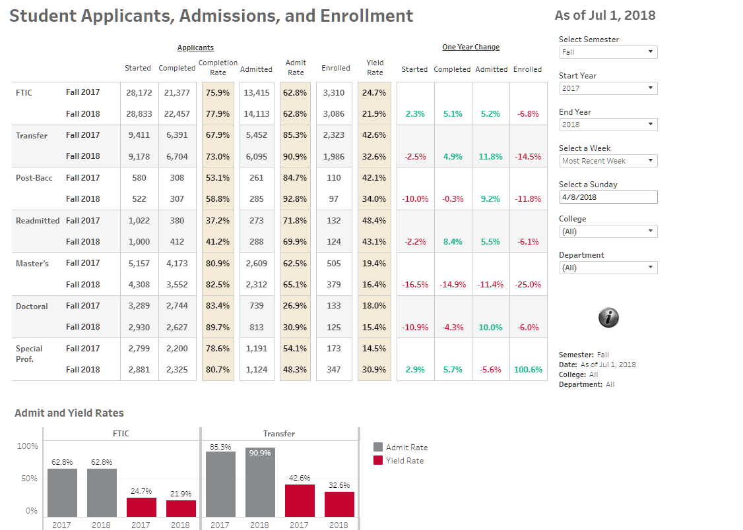The image size is (743, 530).
Task: Click the Completion Rate column header
Action: (x=218, y=68)
